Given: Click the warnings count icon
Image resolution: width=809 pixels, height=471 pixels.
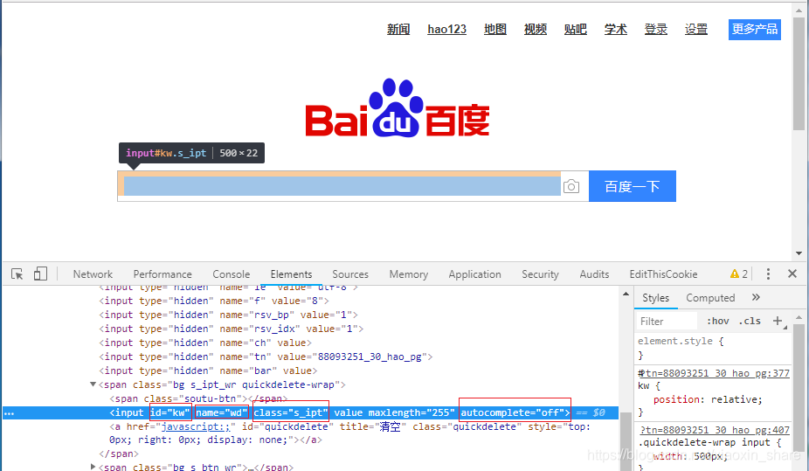Looking at the screenshot, I should pyautogui.click(x=739, y=274).
